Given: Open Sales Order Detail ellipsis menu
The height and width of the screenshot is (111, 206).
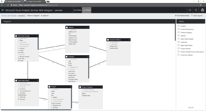Looking at the screenshot, I should [x=38, y=81].
